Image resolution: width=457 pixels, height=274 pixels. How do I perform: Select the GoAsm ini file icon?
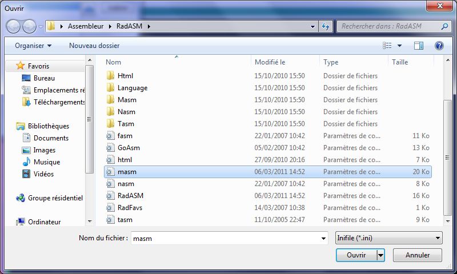pyautogui.click(x=110, y=148)
